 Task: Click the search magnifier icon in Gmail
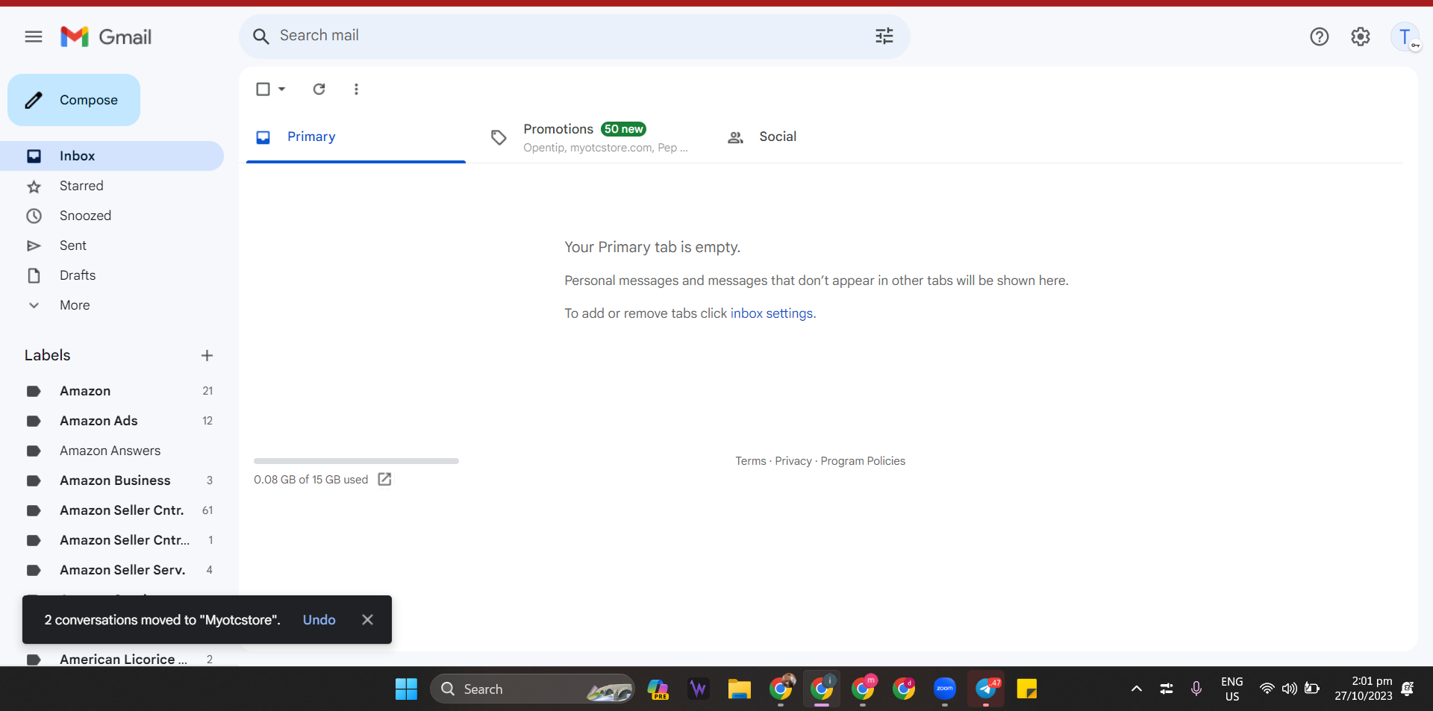tap(260, 36)
